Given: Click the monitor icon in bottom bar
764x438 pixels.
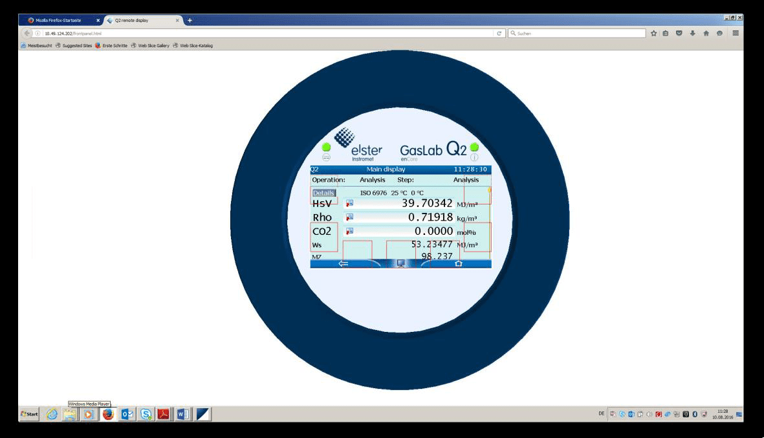Looking at the screenshot, I should [401, 263].
